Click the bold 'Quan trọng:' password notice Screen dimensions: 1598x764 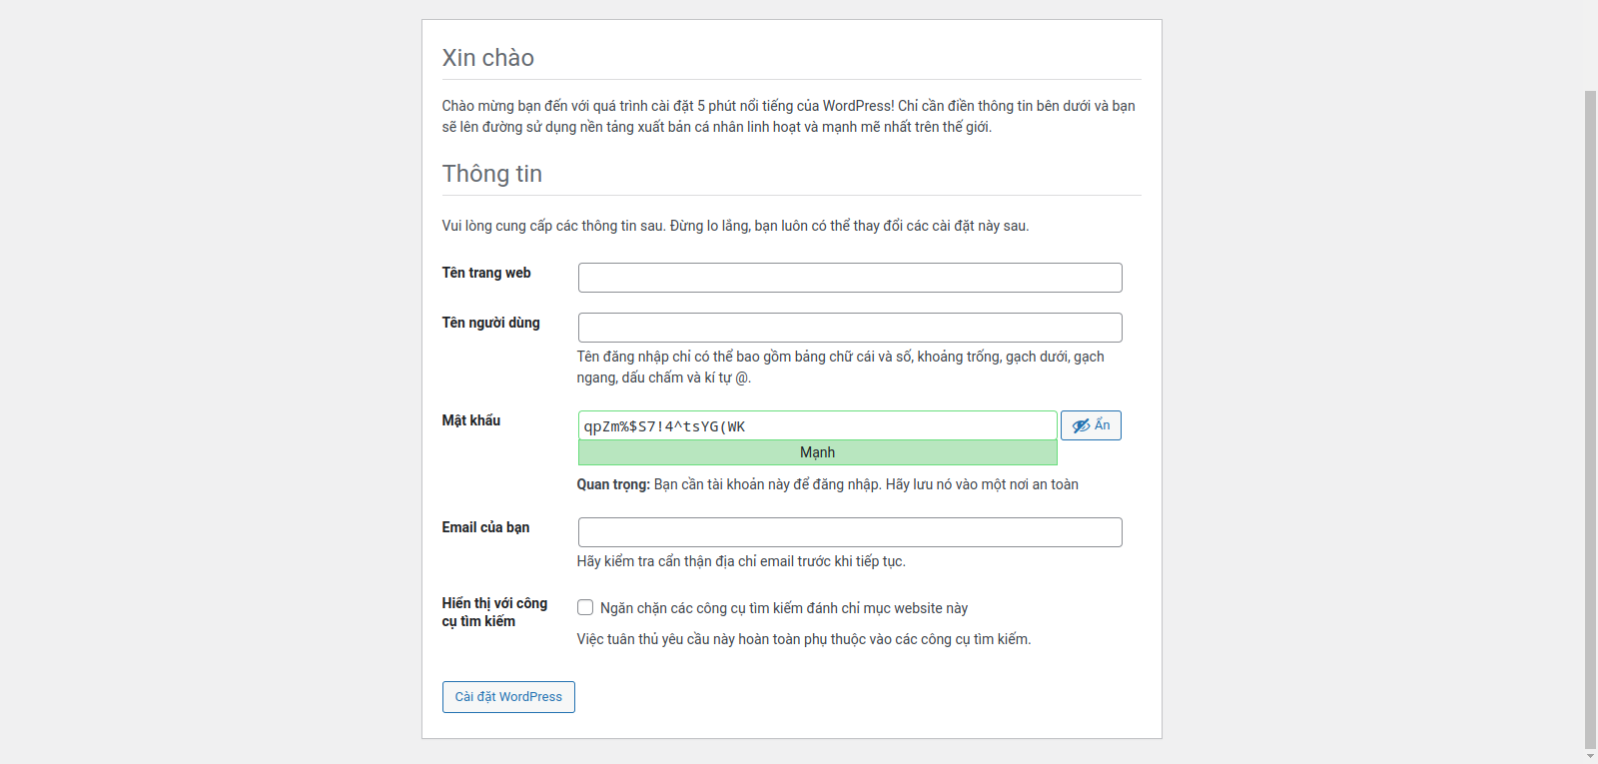tap(613, 484)
